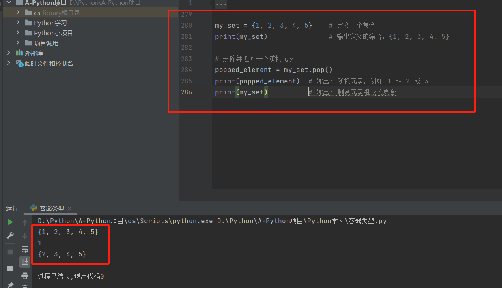Click comment '# 输出: 剩余元素组成的集合'
The image size is (502, 288).
tap(352, 92)
